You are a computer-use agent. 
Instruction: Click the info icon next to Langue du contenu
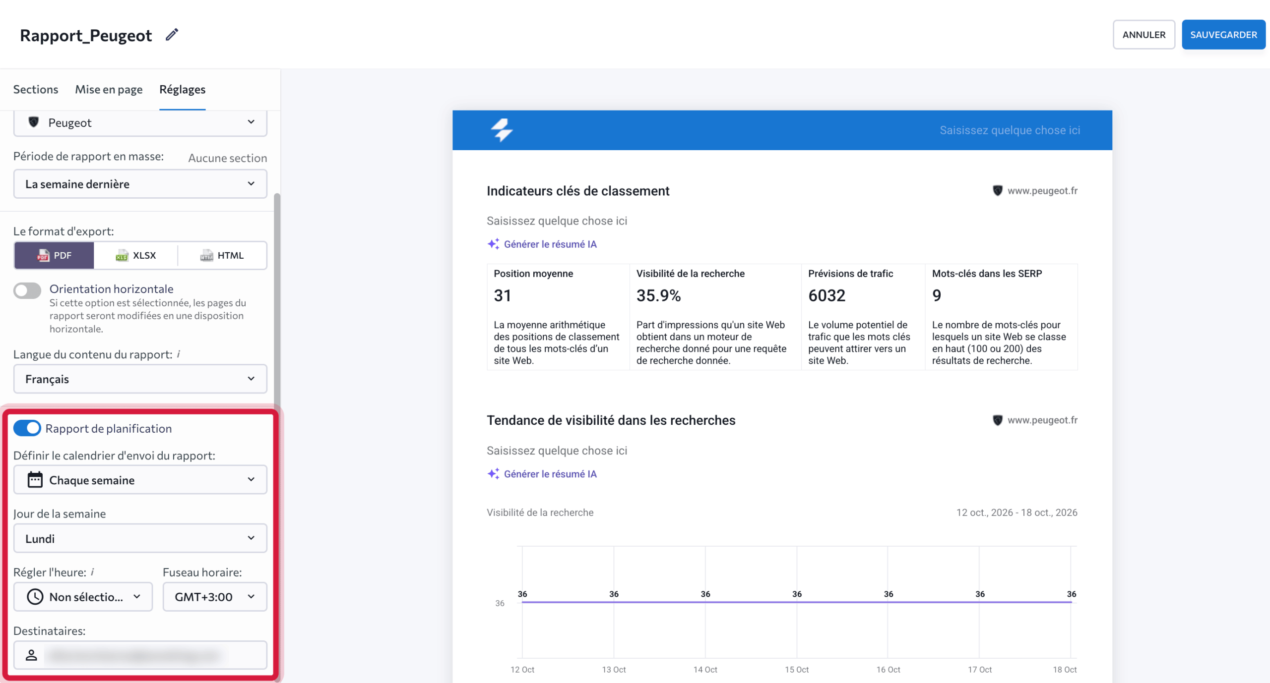coord(179,354)
